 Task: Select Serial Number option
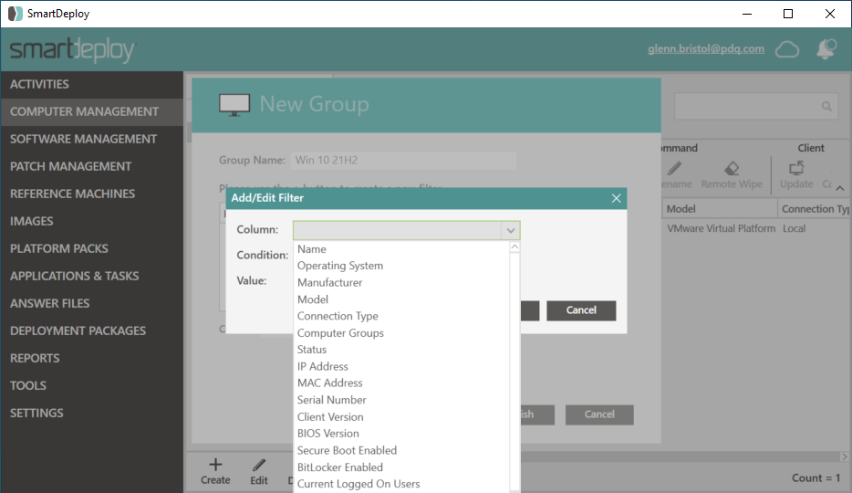pos(331,400)
